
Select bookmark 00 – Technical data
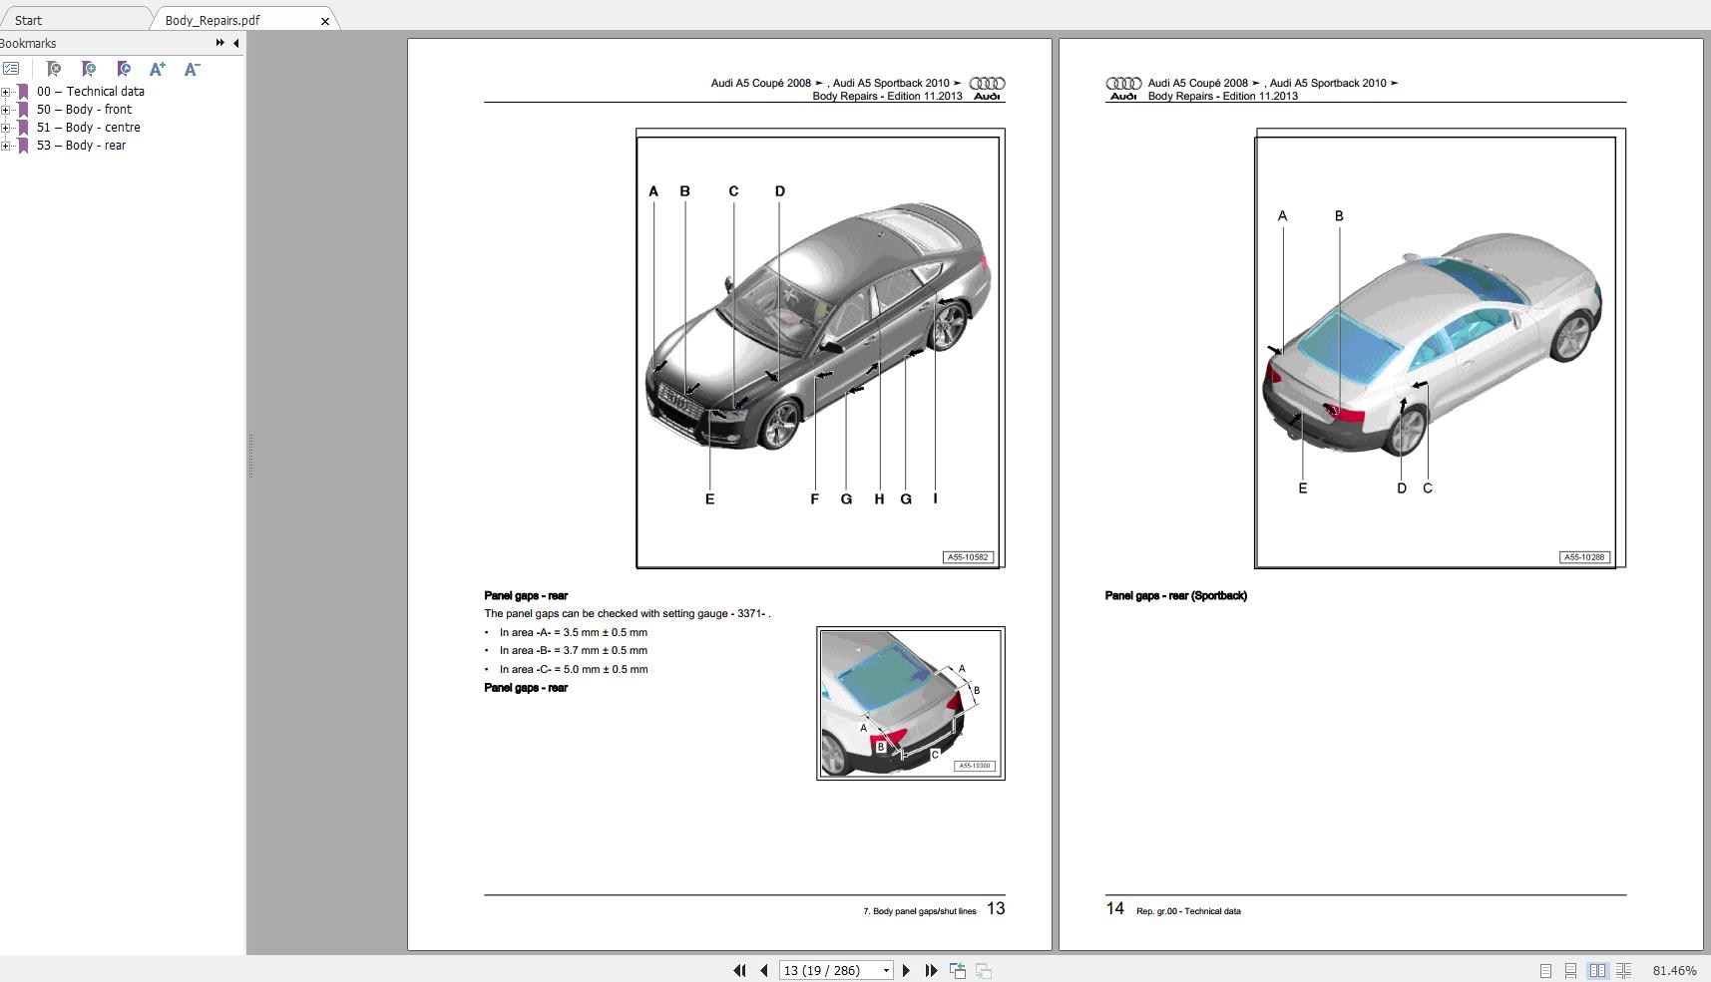[91, 92]
